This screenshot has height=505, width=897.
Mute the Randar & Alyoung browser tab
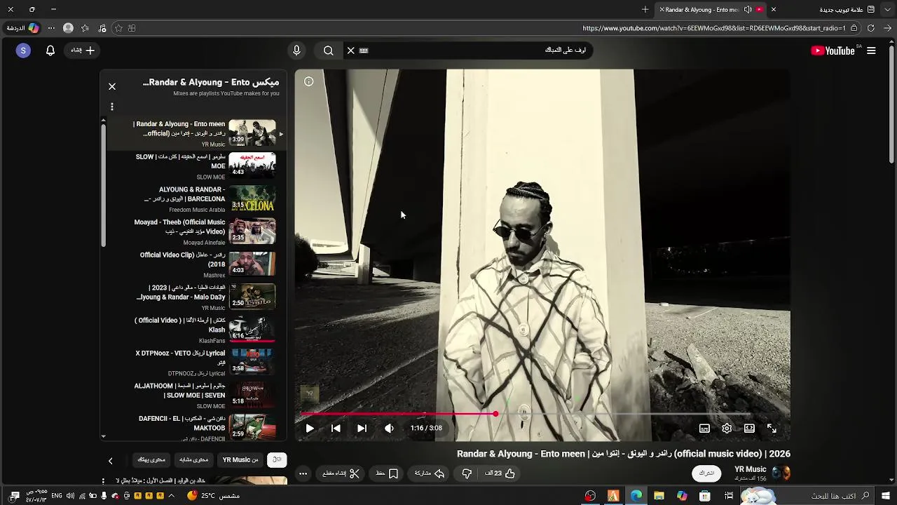(x=748, y=10)
